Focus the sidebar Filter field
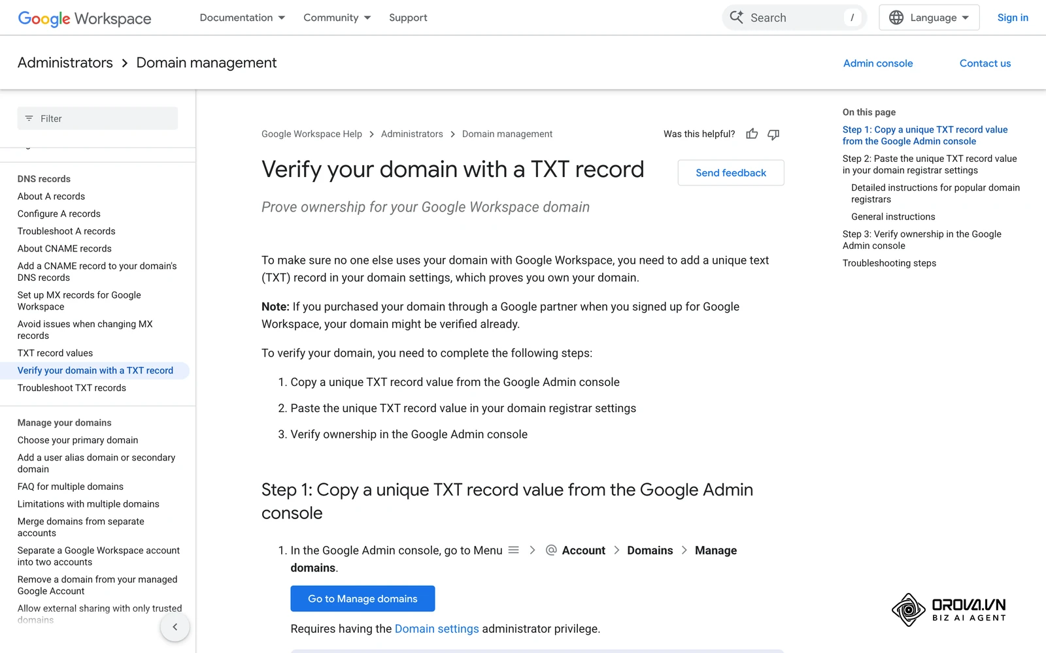The height and width of the screenshot is (653, 1046). coord(97,118)
